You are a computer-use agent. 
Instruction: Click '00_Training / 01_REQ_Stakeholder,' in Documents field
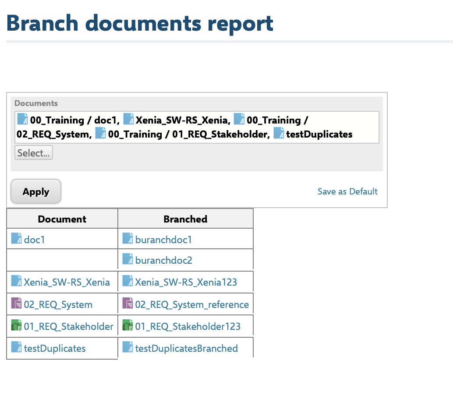pos(189,134)
